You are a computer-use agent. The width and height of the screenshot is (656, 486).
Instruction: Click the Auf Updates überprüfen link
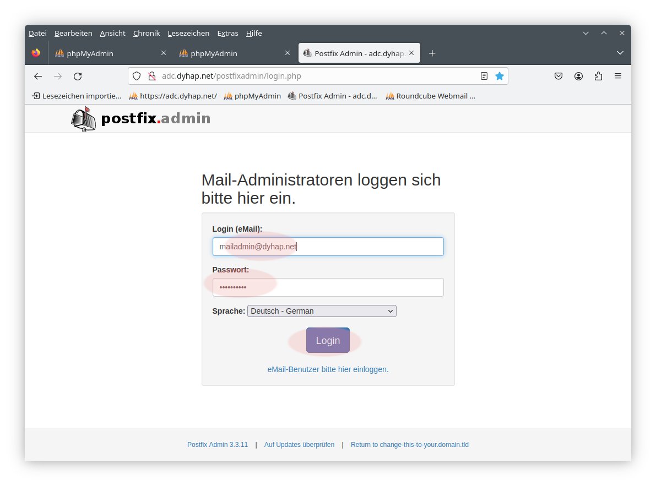[x=299, y=445]
